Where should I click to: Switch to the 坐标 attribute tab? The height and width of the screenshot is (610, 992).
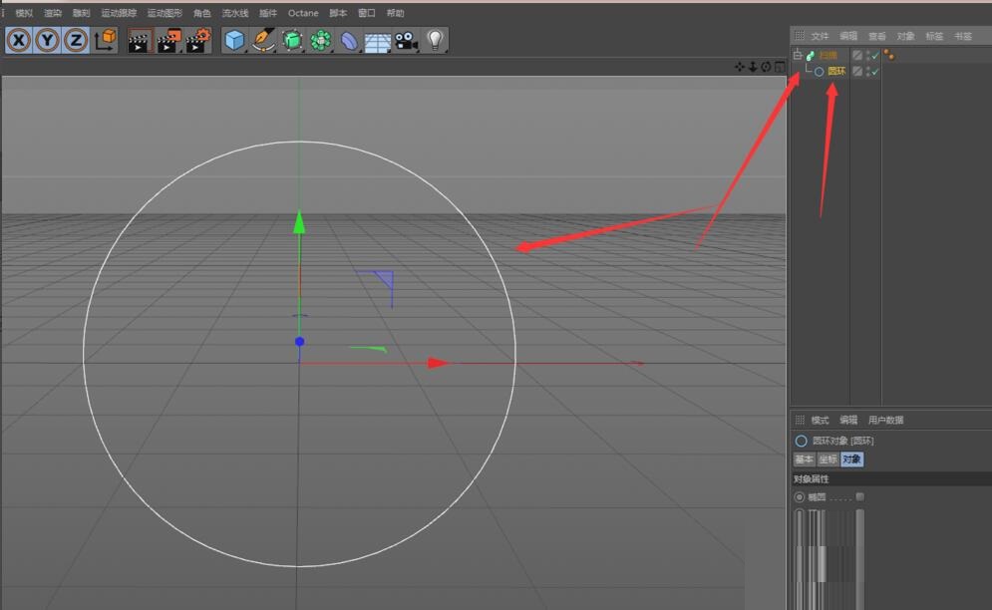(827, 459)
